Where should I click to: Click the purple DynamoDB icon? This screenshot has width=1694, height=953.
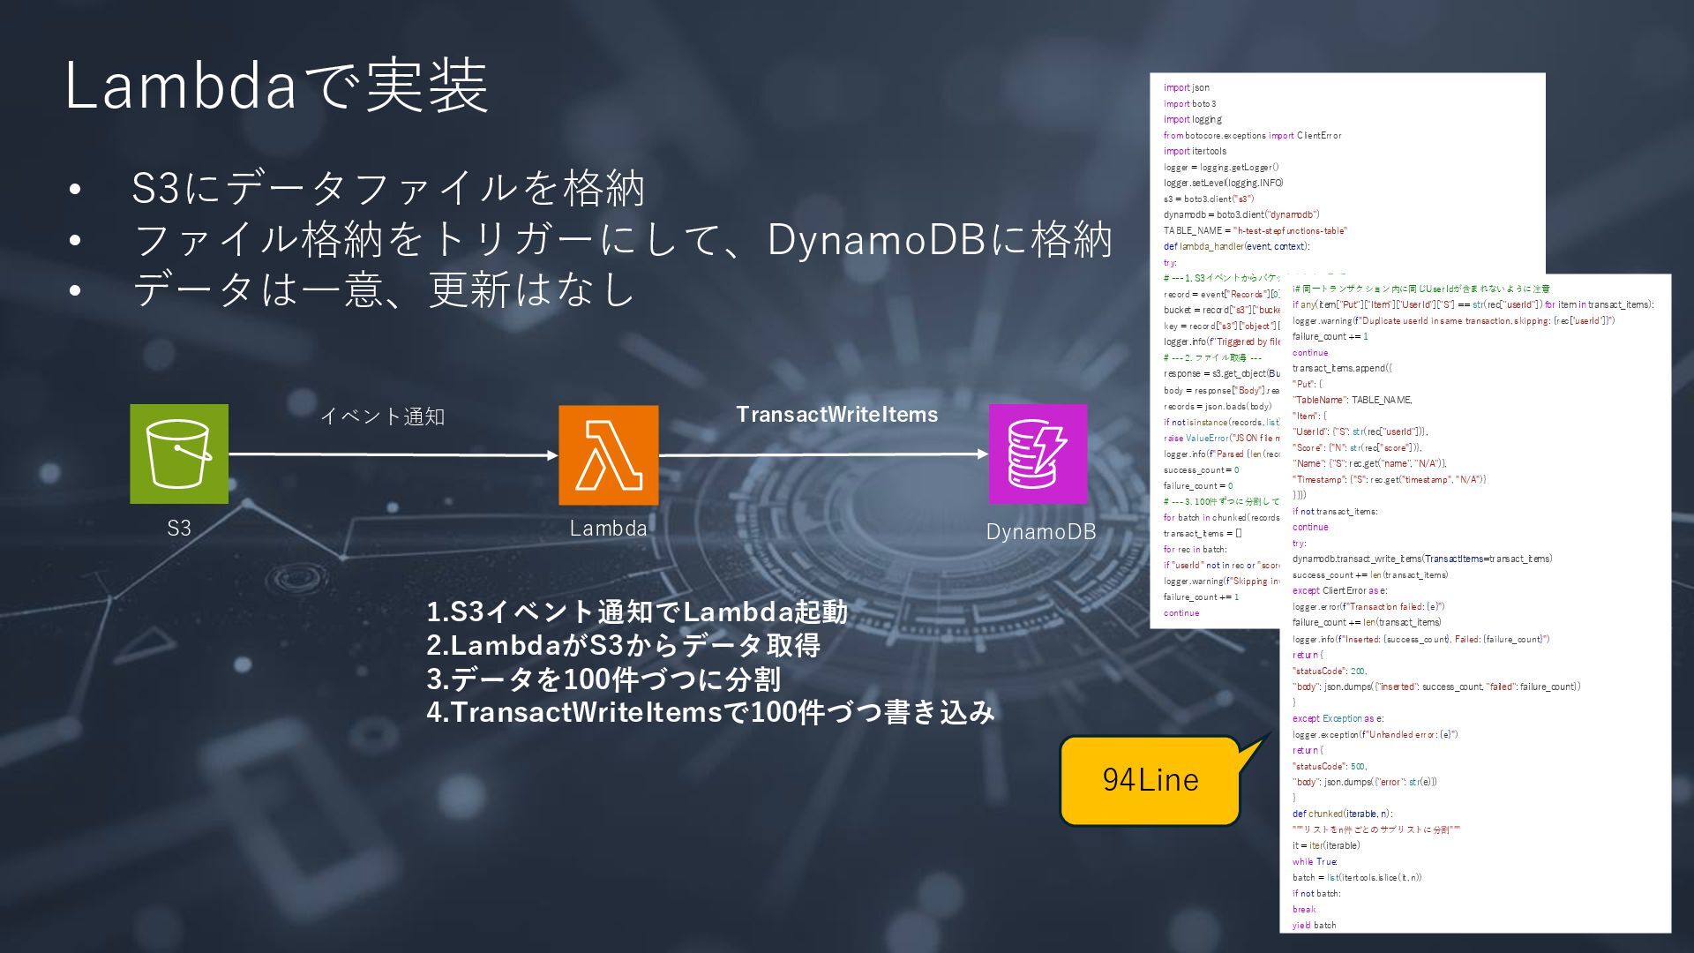pos(1038,454)
